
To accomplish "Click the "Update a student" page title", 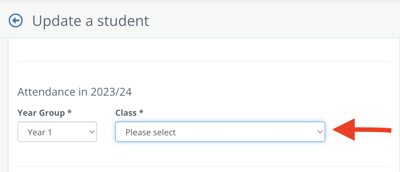I will coord(90,21).
